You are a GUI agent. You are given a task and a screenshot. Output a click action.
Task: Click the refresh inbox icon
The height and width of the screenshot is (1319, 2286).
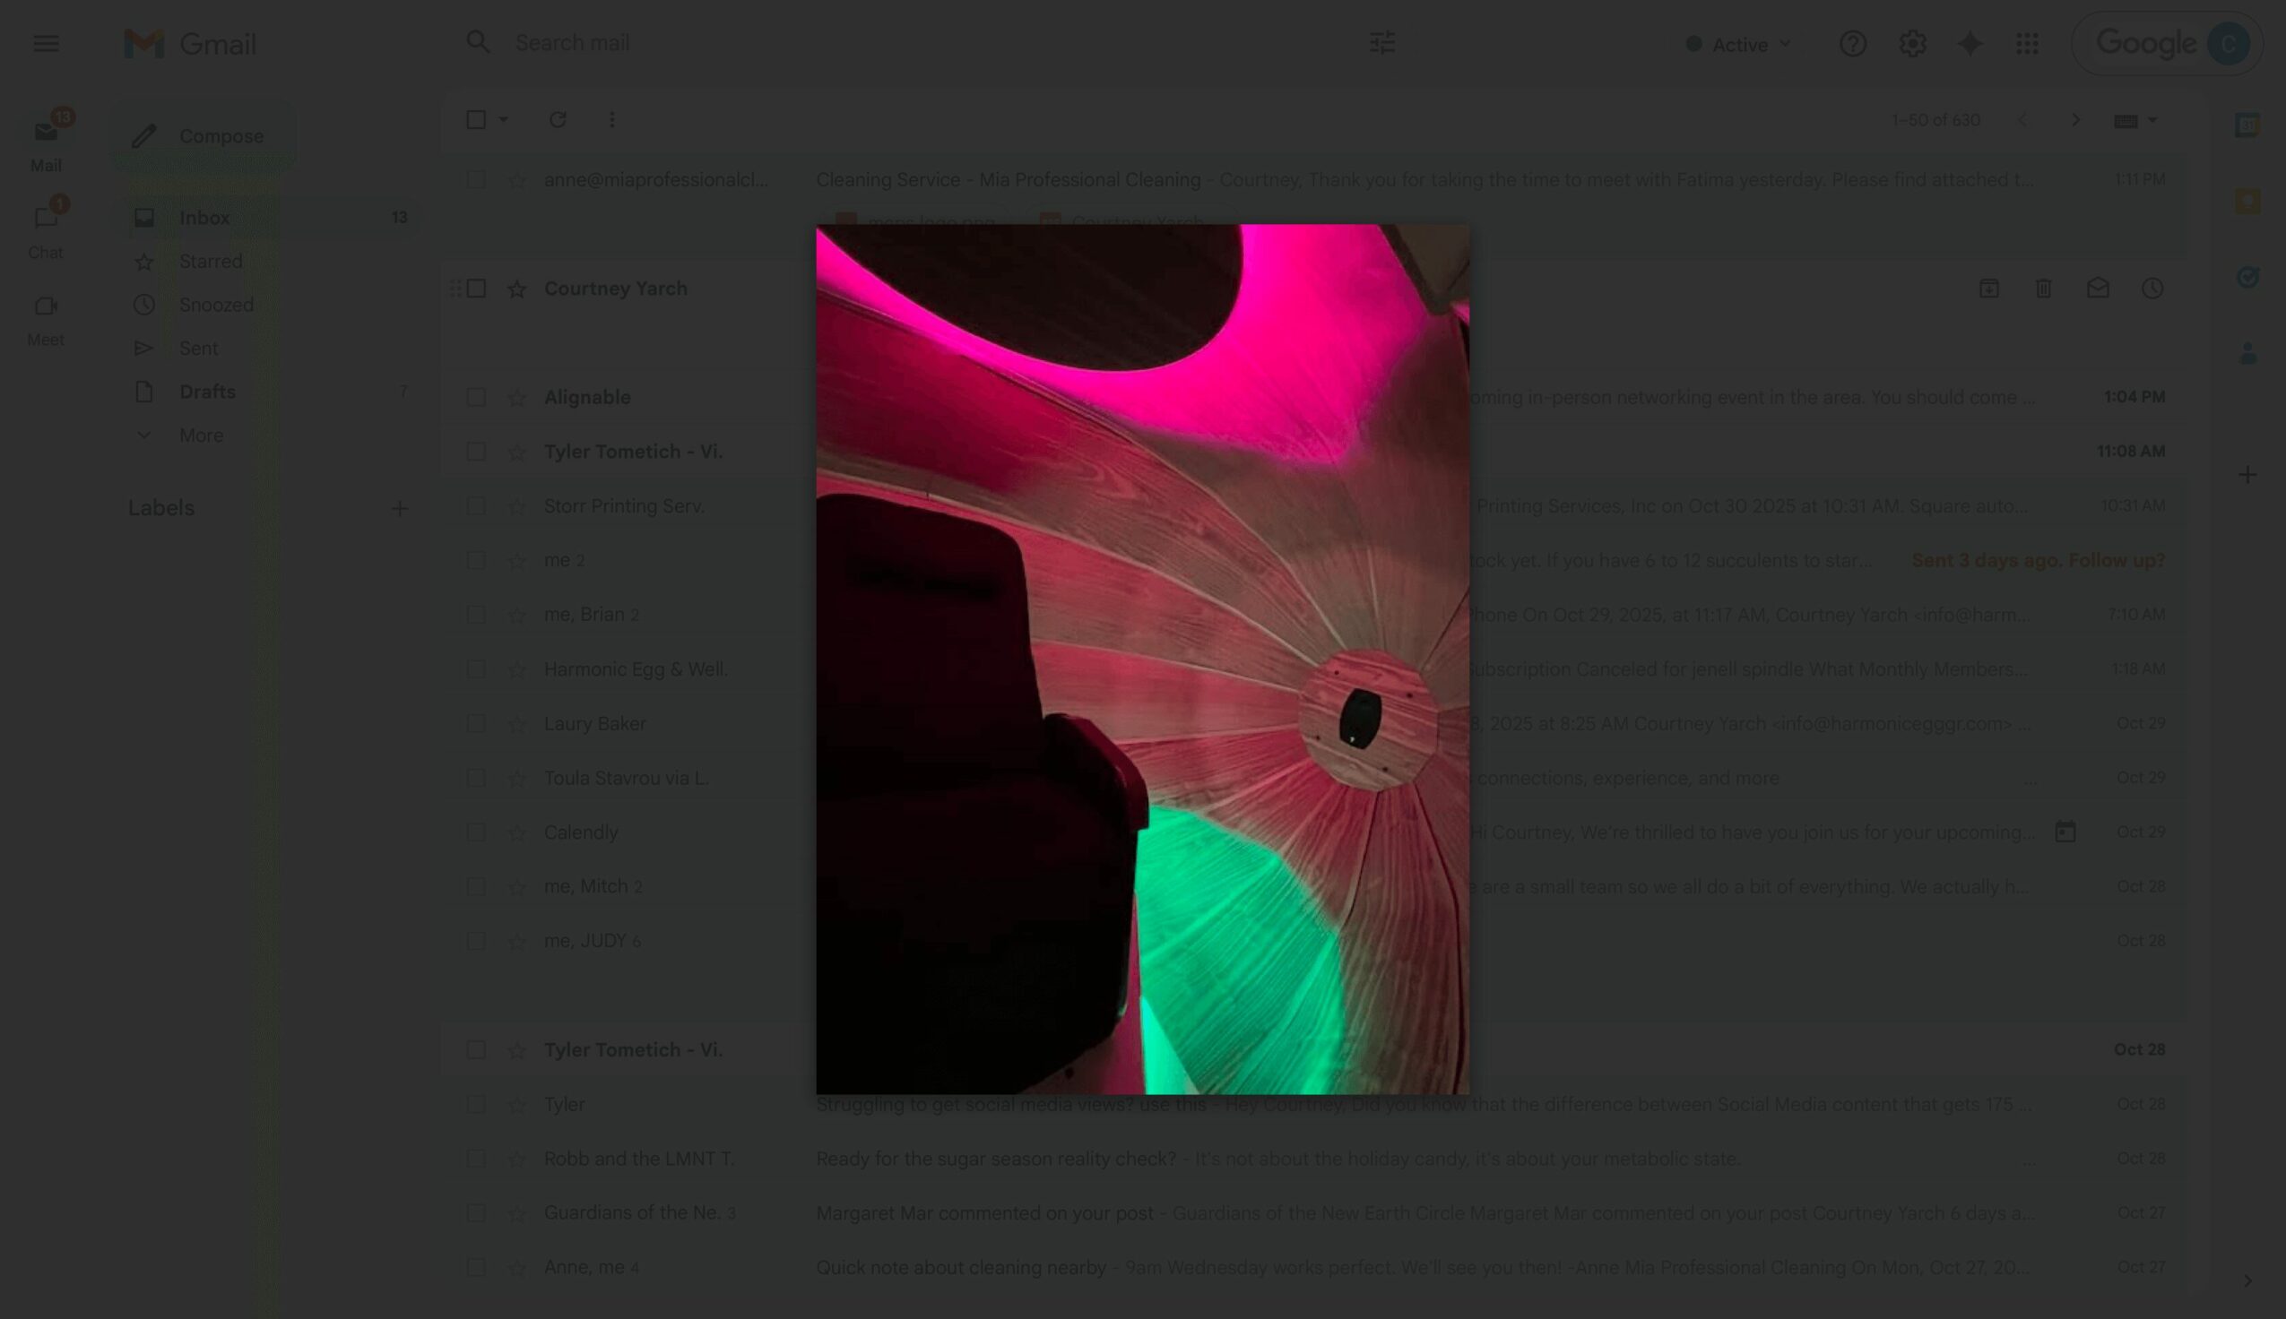(x=559, y=119)
